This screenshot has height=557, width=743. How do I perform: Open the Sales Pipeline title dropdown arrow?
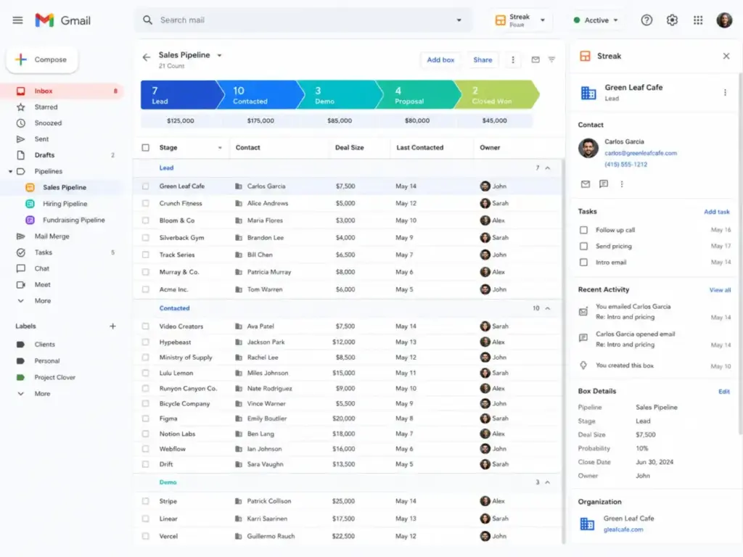(x=219, y=55)
